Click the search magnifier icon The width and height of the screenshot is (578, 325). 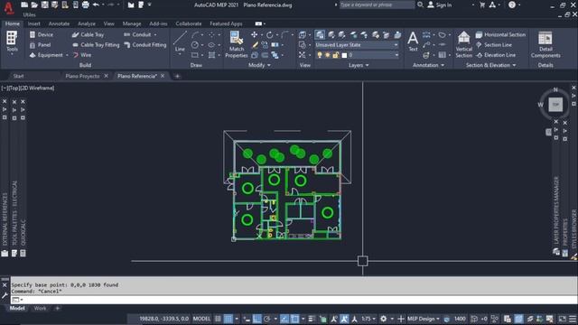(x=420, y=5)
